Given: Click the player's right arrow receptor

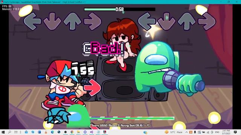Looking at the screenshot, I should click(207, 21).
